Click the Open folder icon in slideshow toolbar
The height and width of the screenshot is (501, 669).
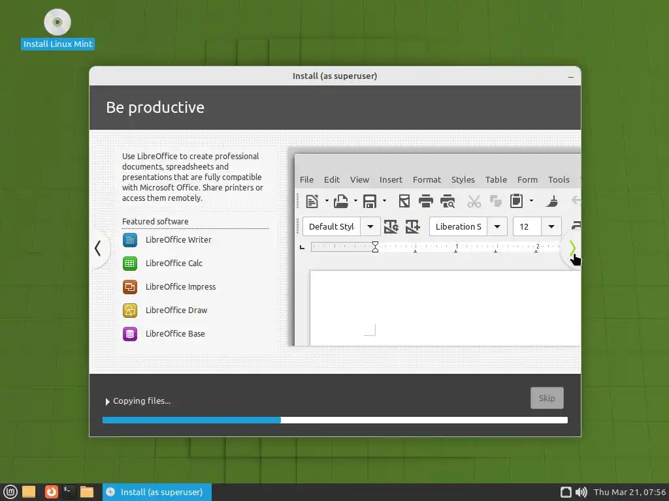(x=341, y=201)
